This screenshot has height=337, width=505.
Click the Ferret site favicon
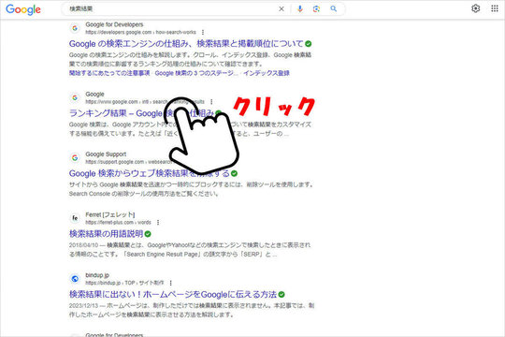(x=75, y=218)
